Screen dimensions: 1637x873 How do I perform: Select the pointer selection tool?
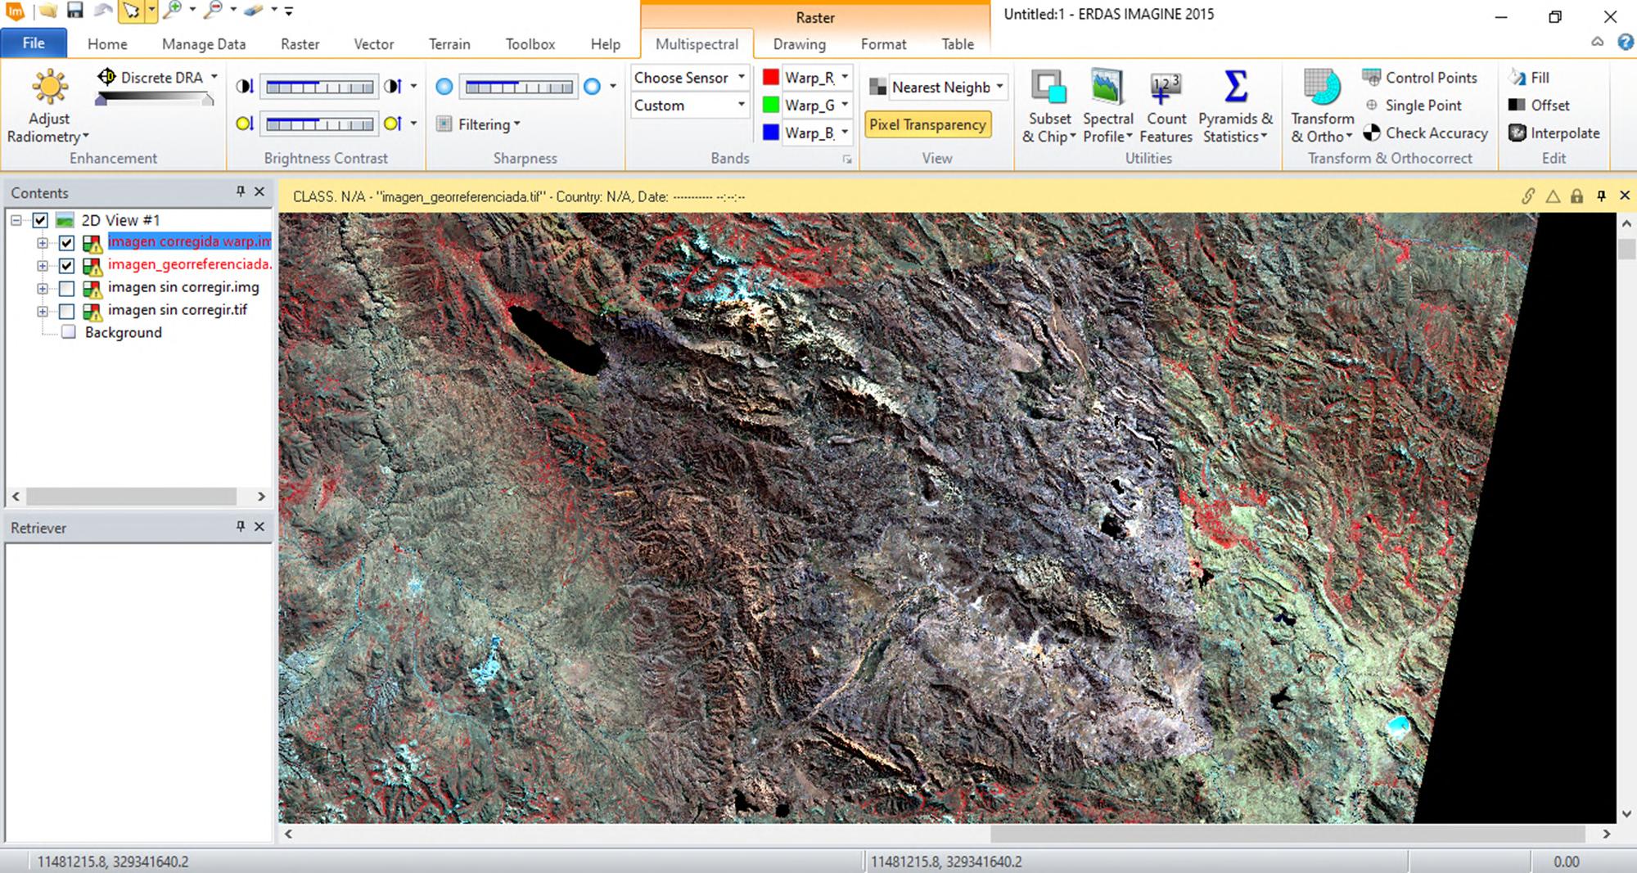pyautogui.click(x=131, y=11)
